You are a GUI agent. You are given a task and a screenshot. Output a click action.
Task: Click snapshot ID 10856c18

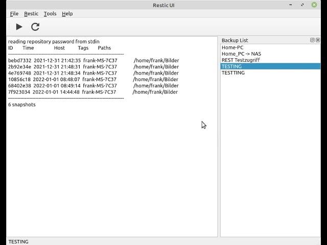19,80
